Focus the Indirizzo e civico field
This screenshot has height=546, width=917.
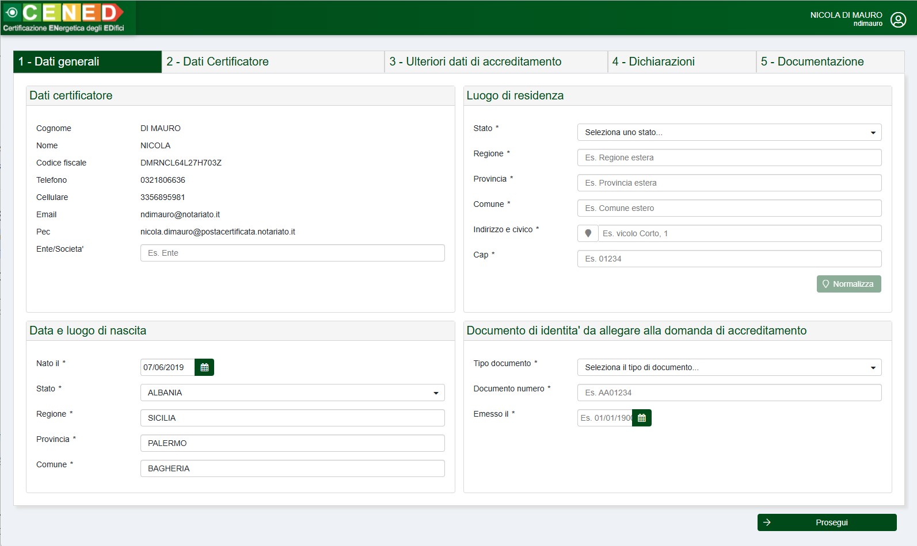point(740,233)
